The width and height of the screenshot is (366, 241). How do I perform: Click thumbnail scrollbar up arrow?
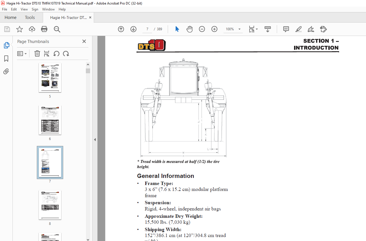[88, 65]
